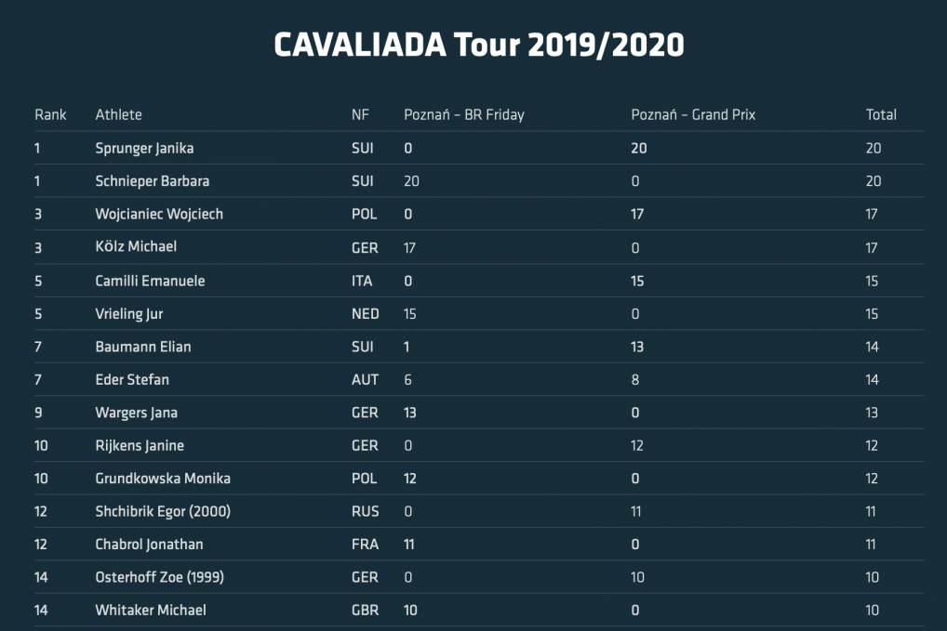
Task: Open Shchibrik Egor (2000) entry
Action: click(163, 511)
